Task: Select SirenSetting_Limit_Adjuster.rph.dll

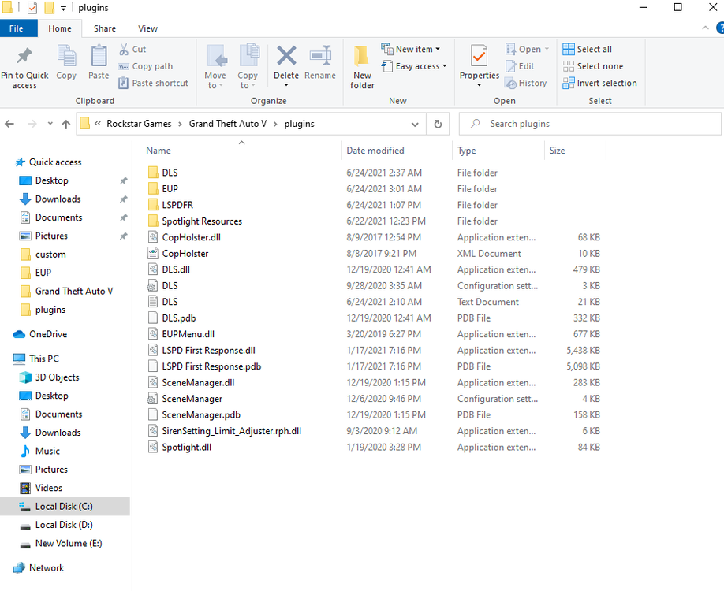Action: pyautogui.click(x=231, y=431)
